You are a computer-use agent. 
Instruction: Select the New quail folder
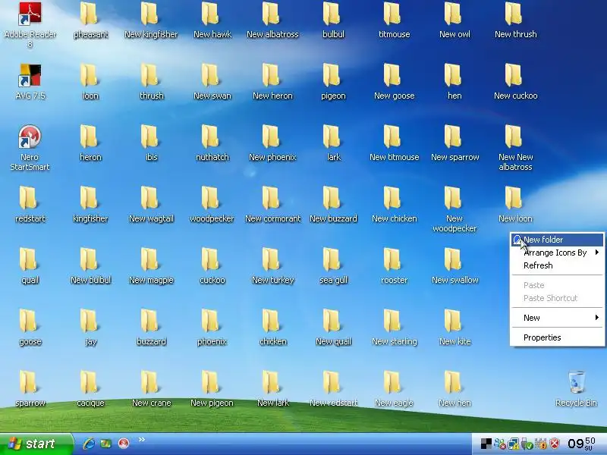[333, 328]
